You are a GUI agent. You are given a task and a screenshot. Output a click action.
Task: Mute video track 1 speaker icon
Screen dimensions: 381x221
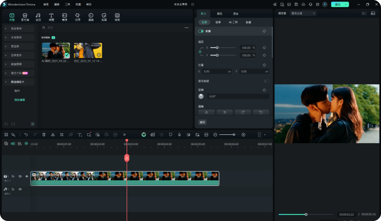coord(20,176)
